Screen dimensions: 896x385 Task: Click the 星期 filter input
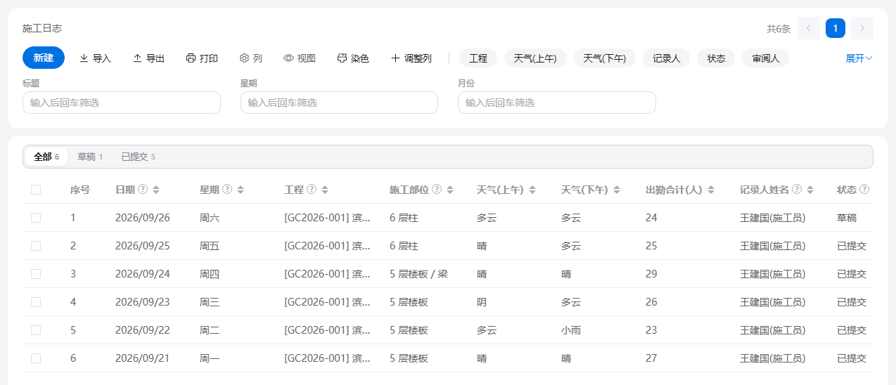[x=339, y=103]
